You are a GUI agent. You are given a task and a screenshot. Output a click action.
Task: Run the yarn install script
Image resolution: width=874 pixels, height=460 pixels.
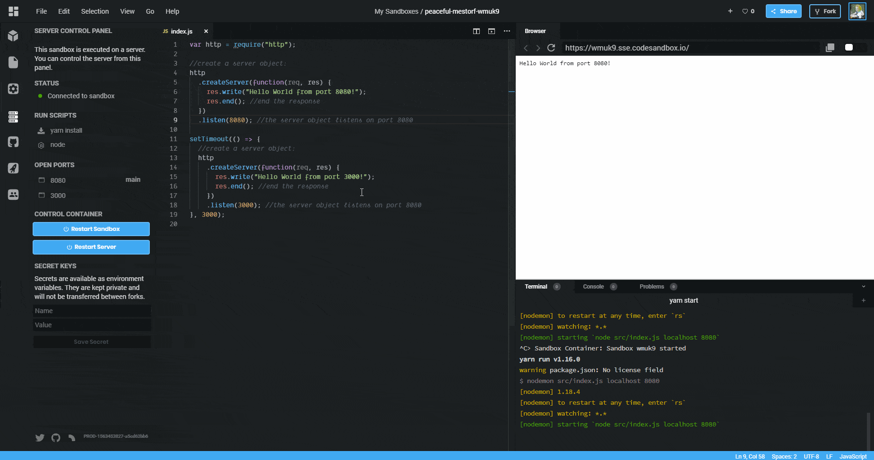coord(66,130)
